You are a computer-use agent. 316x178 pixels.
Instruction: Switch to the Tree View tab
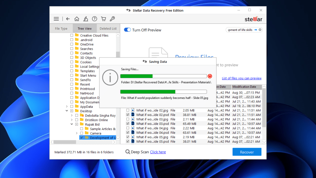(85, 28)
